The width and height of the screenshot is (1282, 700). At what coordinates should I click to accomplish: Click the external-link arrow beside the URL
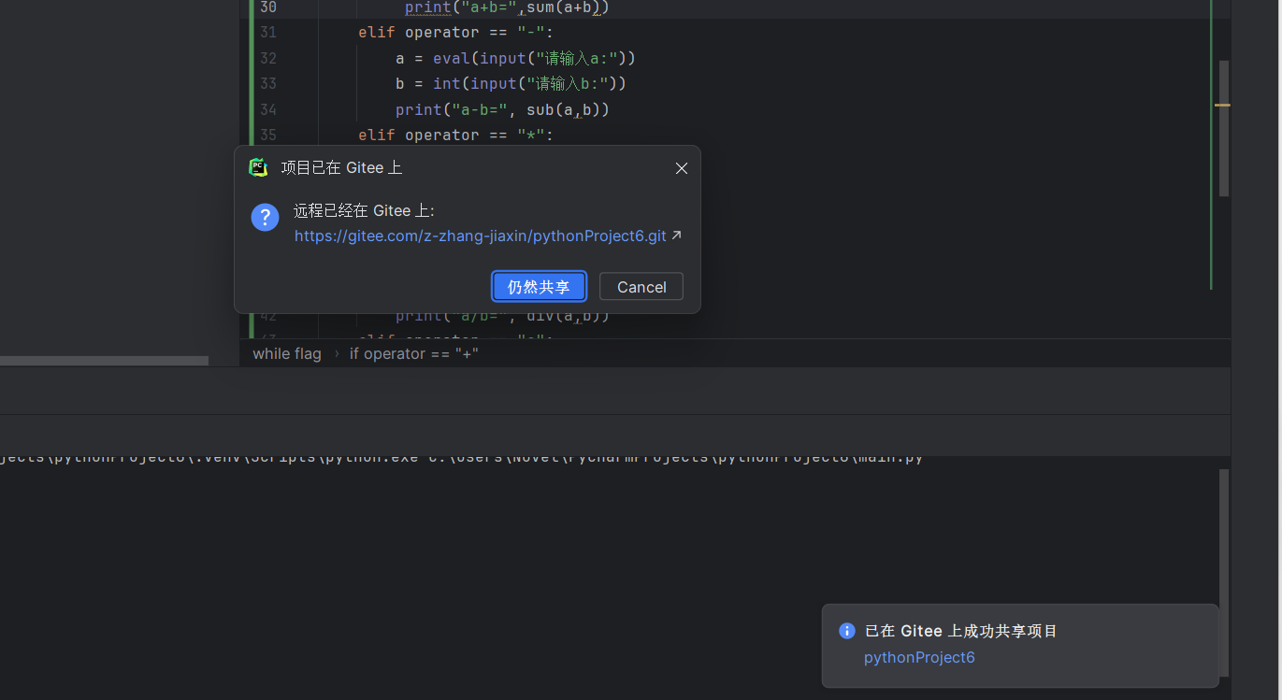(676, 236)
